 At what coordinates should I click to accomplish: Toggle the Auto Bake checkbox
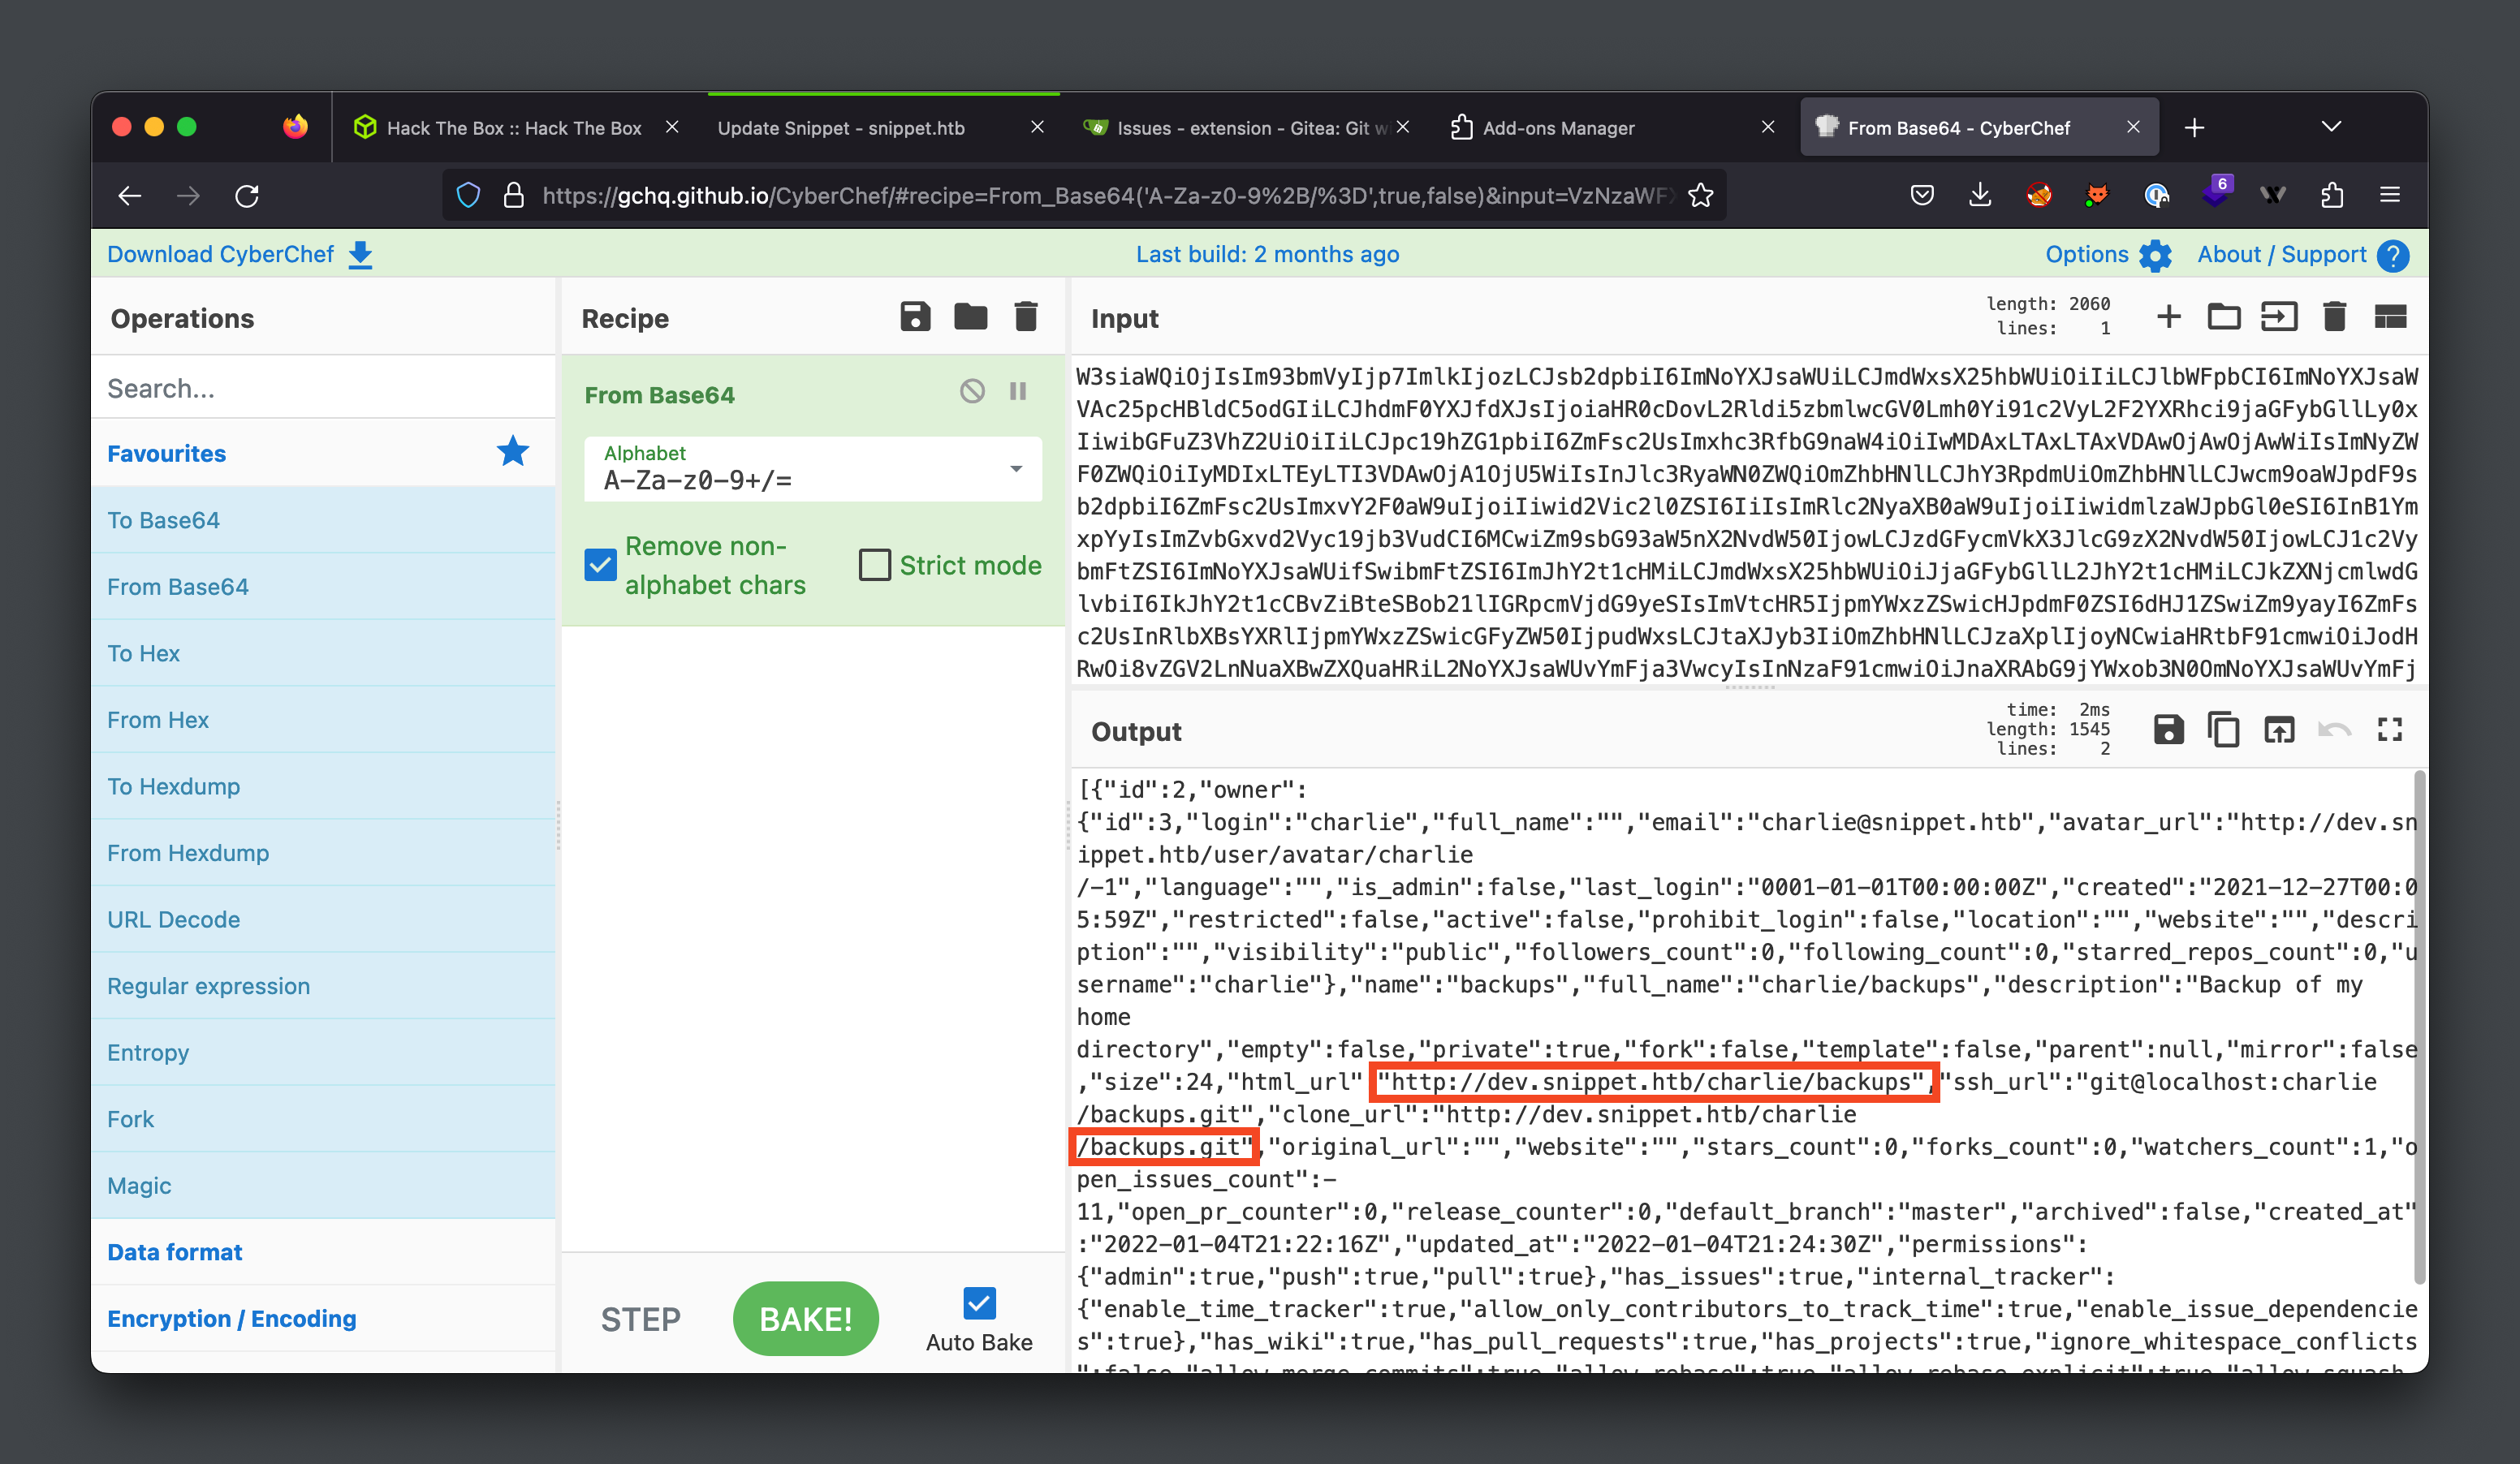pos(979,1303)
